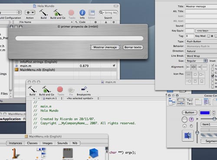217x160 pixels.
Task: Switch to Sounds tab in MainMenu.nib
Action: point(62,143)
